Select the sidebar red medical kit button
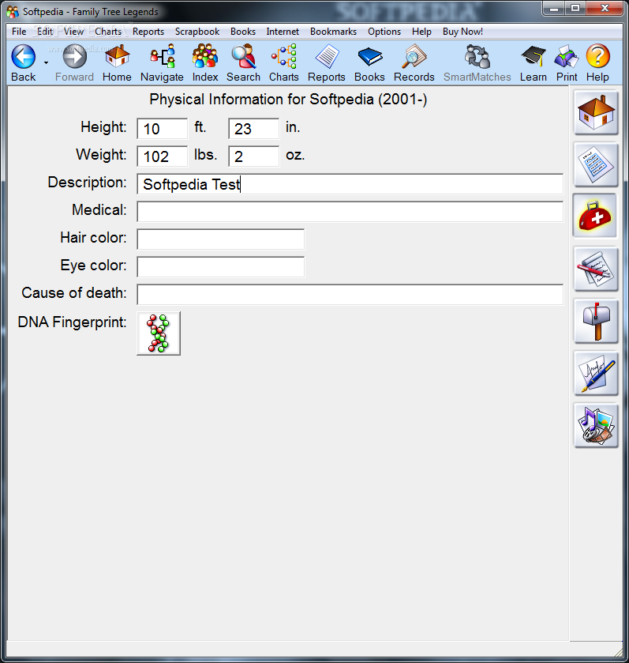This screenshot has width=629, height=663. tap(595, 216)
